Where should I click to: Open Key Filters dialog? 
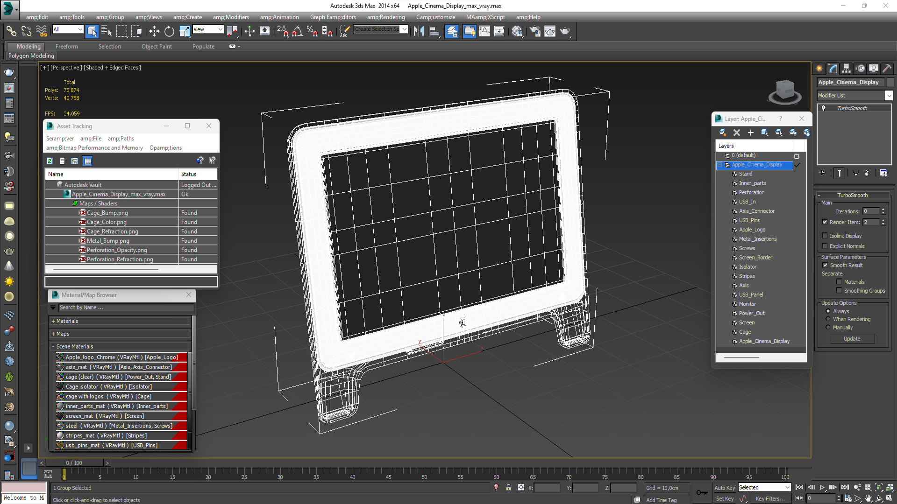pyautogui.click(x=770, y=498)
